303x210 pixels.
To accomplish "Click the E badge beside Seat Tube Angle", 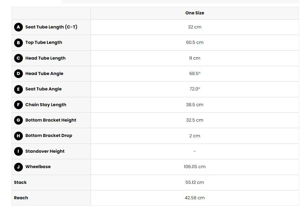I will [x=18, y=89].
